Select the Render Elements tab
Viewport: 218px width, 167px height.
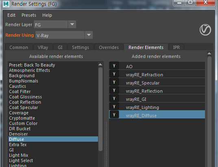(146, 47)
